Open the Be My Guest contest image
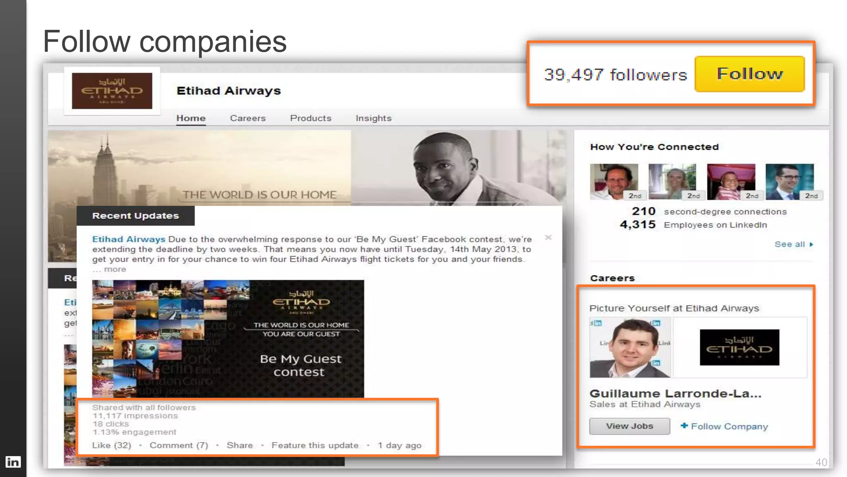847x477 pixels. (228, 339)
